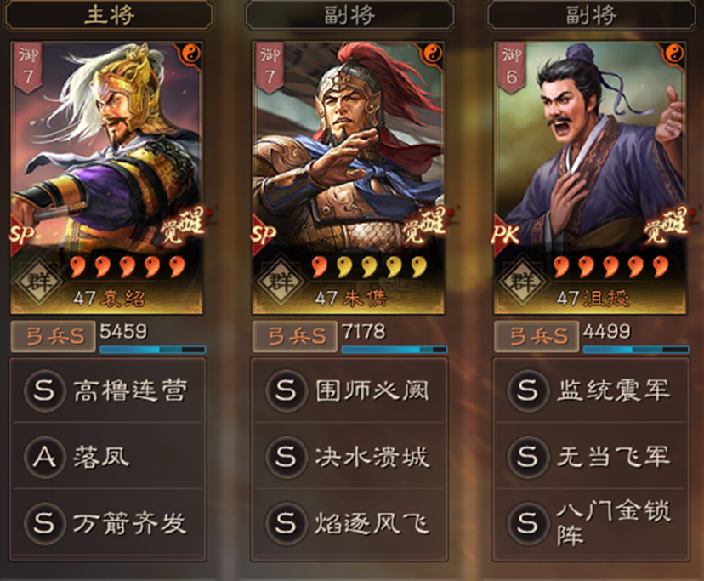This screenshot has width=704, height=581.
Task: Tap the star rating on 沮授's card
Action: point(610,266)
